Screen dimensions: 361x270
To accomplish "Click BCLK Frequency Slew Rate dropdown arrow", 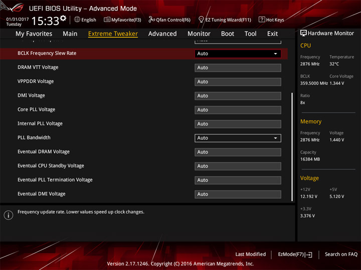I will (275, 53).
